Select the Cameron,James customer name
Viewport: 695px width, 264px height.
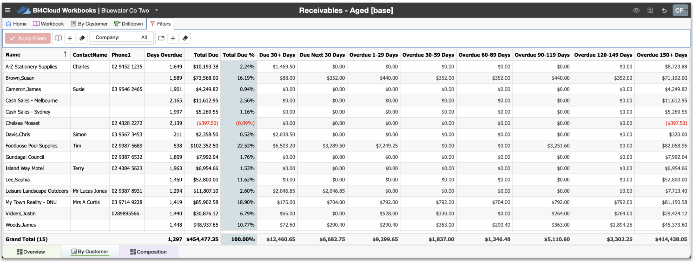pyautogui.click(x=23, y=89)
